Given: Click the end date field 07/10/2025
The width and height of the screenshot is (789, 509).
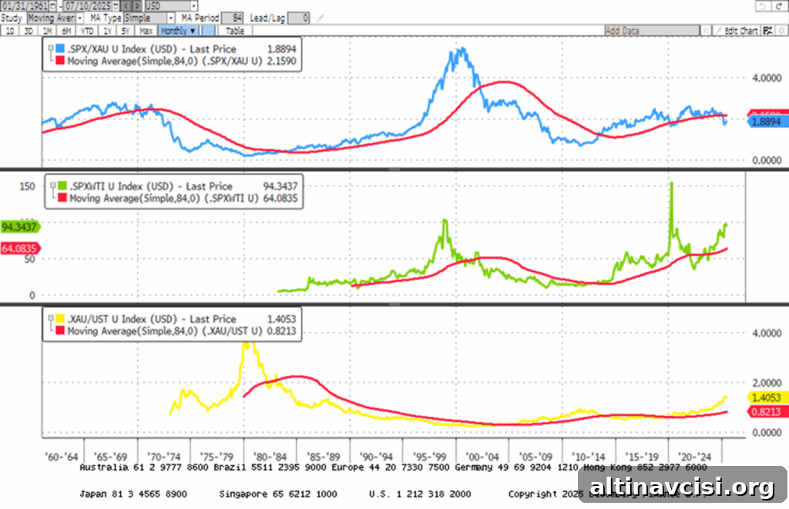Looking at the screenshot, I should tap(88, 6).
